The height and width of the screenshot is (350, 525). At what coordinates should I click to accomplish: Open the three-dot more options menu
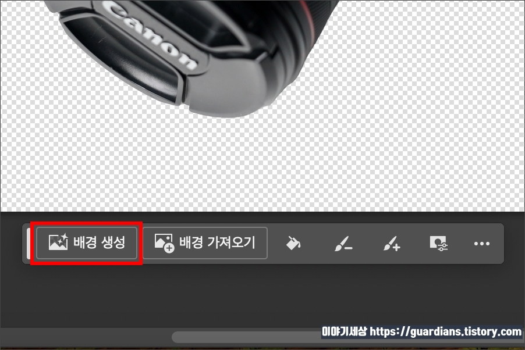pyautogui.click(x=482, y=244)
